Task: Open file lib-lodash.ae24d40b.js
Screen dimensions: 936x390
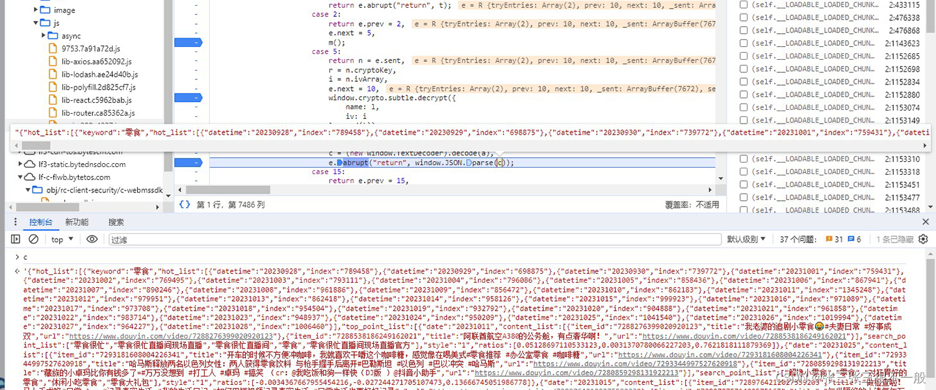Action: click(x=99, y=74)
